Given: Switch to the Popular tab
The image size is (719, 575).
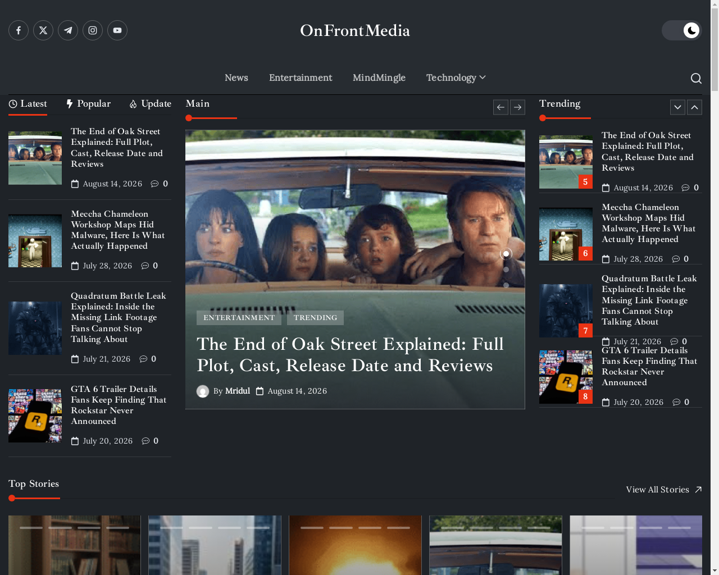Looking at the screenshot, I should pos(88,104).
